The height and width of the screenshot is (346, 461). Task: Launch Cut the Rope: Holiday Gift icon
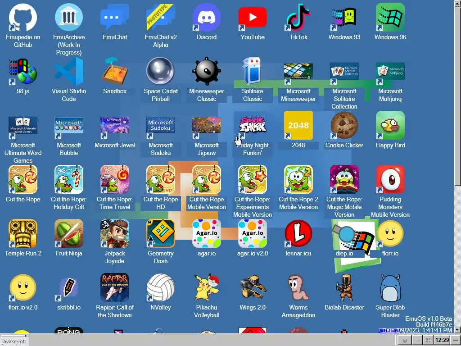click(69, 179)
